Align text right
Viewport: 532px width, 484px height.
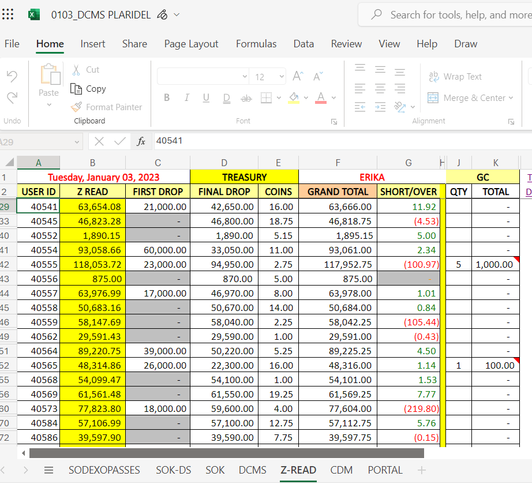point(400,88)
